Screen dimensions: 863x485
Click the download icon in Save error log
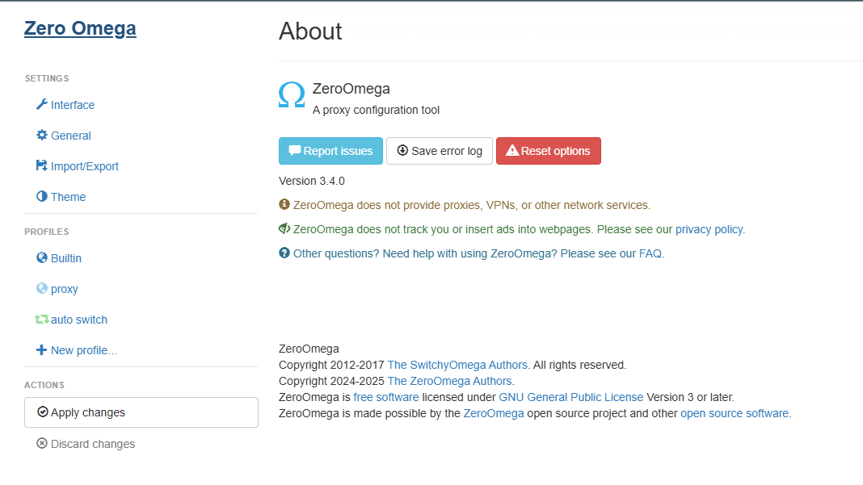click(x=402, y=150)
